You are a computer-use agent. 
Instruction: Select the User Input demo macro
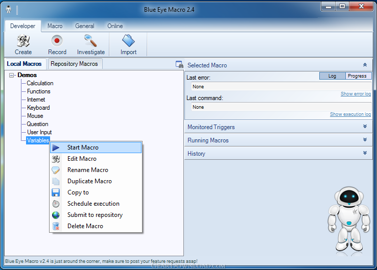point(39,132)
